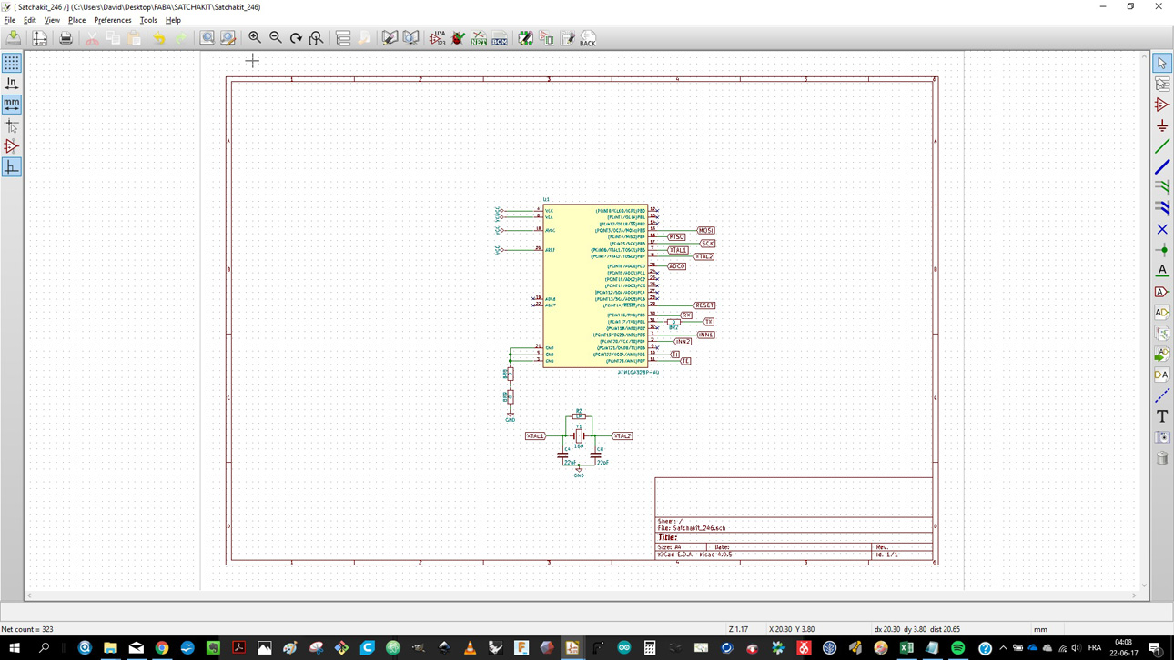Click the ATmega328P microcontroller symbol
Viewport: 1174px width, 660px height.
[595, 285]
